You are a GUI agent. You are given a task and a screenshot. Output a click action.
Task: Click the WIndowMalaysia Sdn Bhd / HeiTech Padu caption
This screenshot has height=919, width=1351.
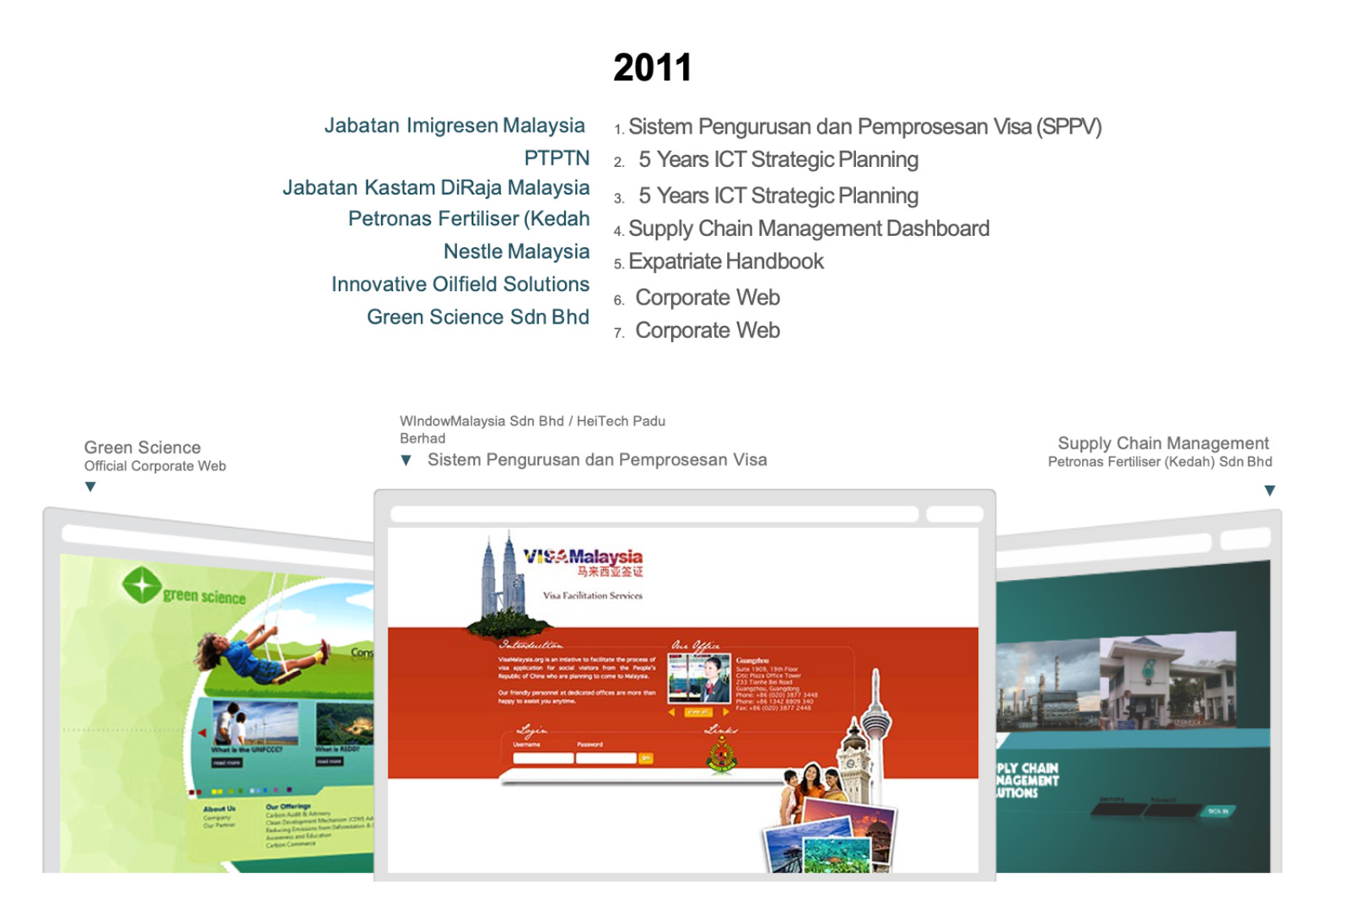[532, 429]
